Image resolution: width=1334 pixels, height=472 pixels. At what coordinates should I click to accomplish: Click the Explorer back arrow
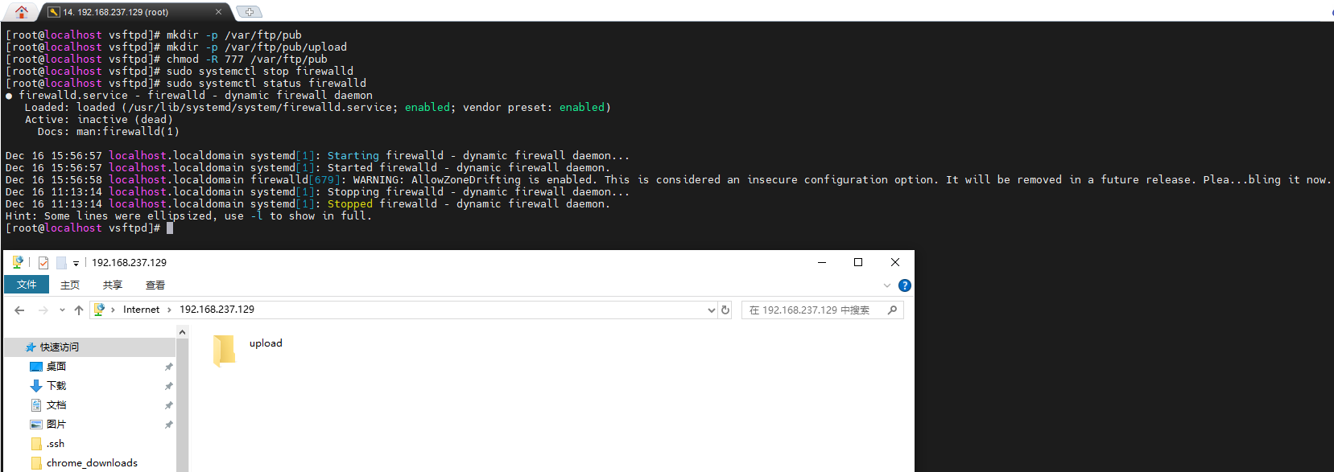pyautogui.click(x=19, y=310)
